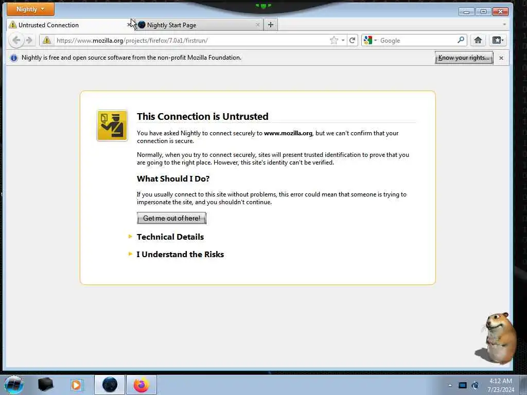Switch to the Nightly Start Page tab
Screen dimensions: 527x395
(x=199, y=25)
